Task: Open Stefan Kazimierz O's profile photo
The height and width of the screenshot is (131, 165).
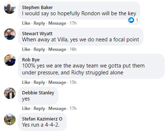Action: point(10,119)
